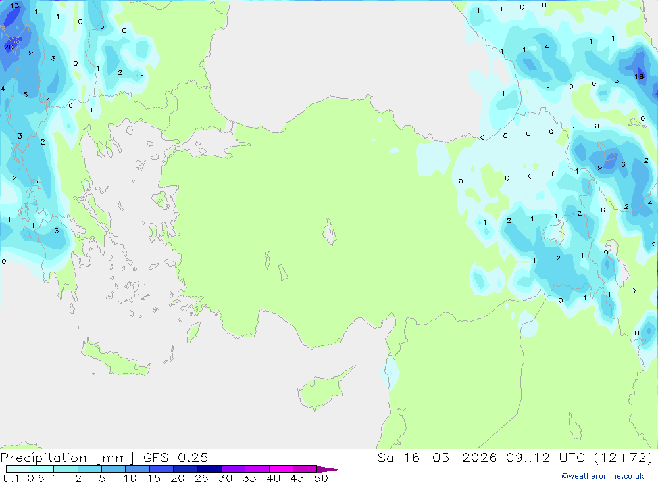Select the dark navy swatch between 25 and 30
Screen dimensions: 658x482
coord(209,469)
